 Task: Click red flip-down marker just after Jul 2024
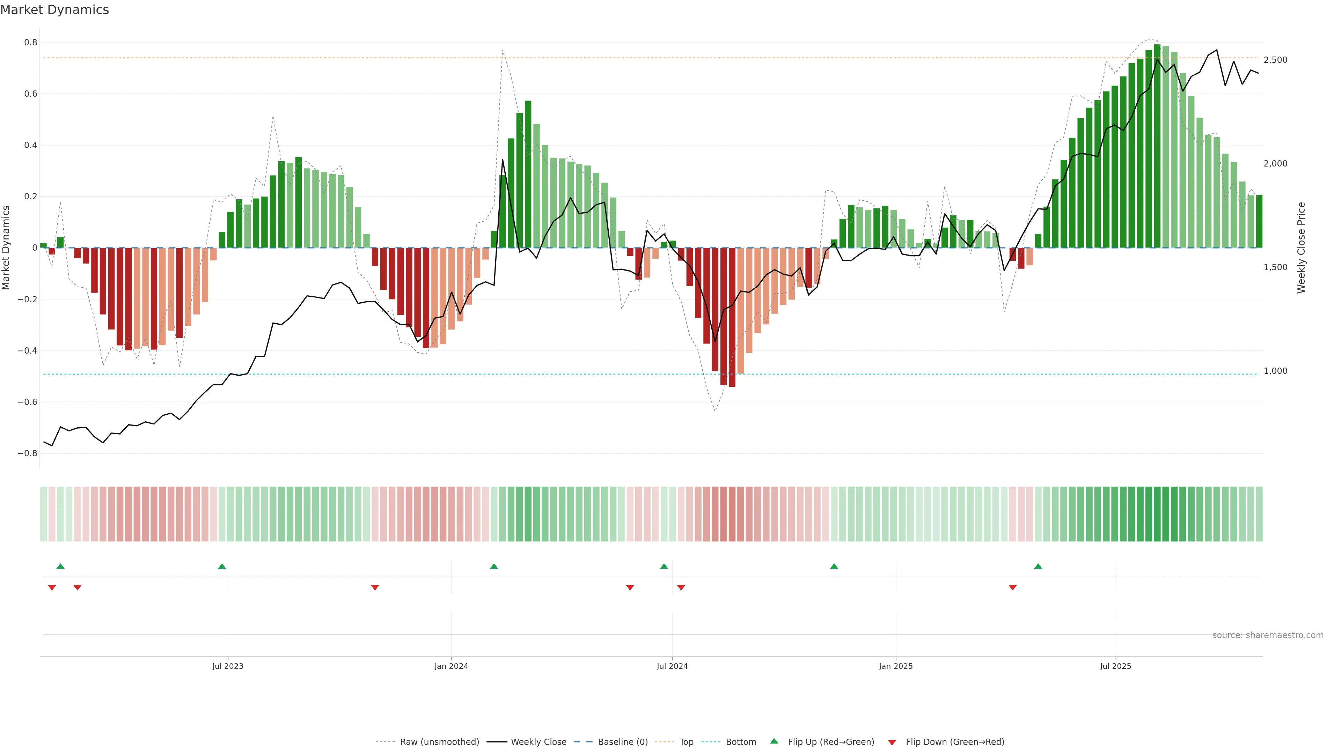pyautogui.click(x=681, y=587)
